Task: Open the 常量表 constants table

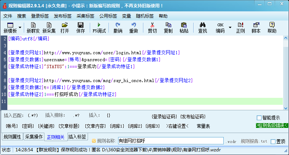Action: point(203,126)
